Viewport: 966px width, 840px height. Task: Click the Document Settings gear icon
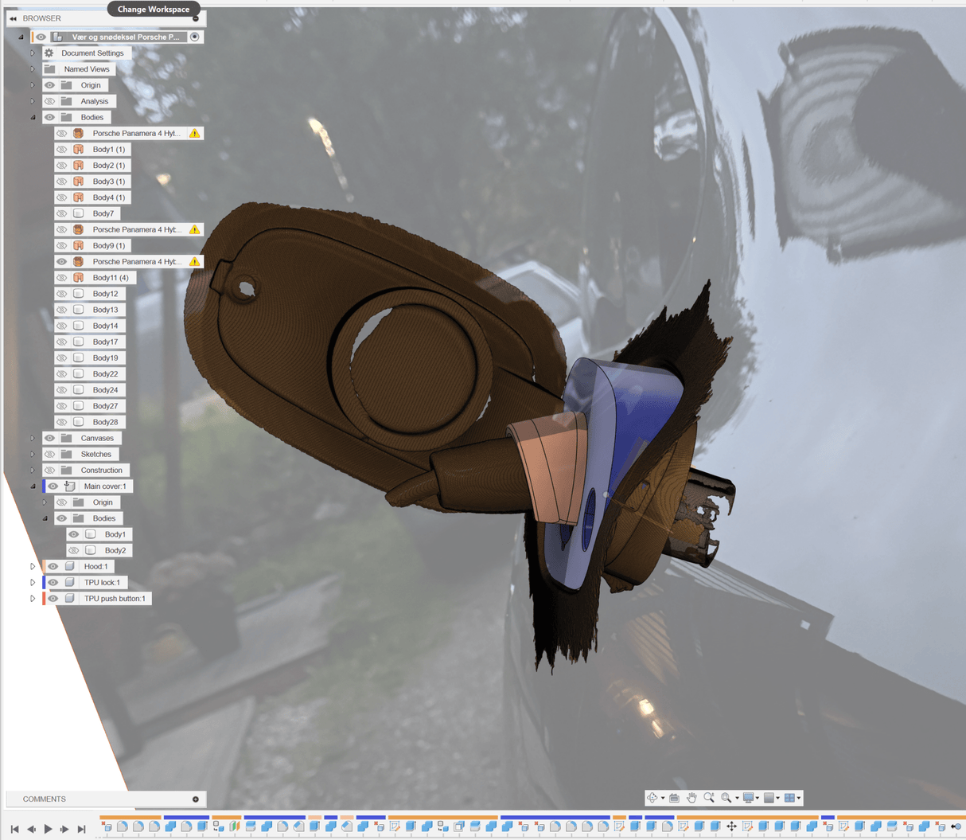(49, 53)
